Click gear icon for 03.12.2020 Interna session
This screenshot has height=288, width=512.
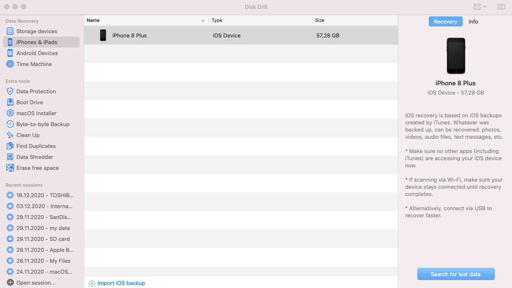point(10,206)
